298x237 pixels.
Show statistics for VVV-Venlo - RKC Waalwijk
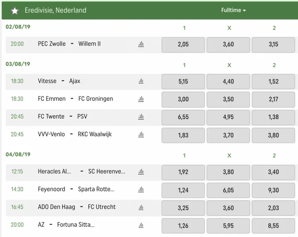(141, 134)
